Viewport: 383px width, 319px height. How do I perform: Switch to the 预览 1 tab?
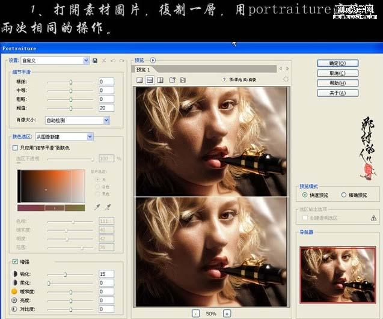(x=143, y=70)
